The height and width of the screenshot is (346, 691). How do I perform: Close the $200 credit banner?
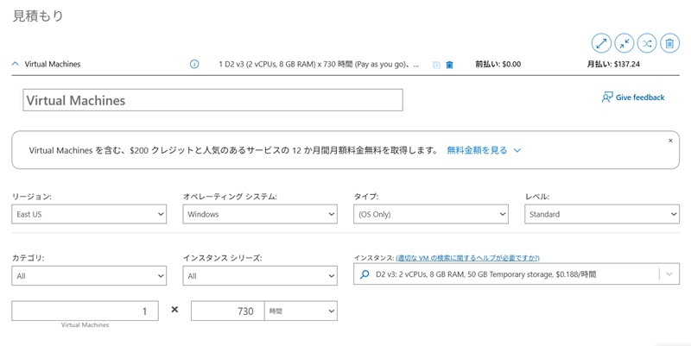point(670,140)
